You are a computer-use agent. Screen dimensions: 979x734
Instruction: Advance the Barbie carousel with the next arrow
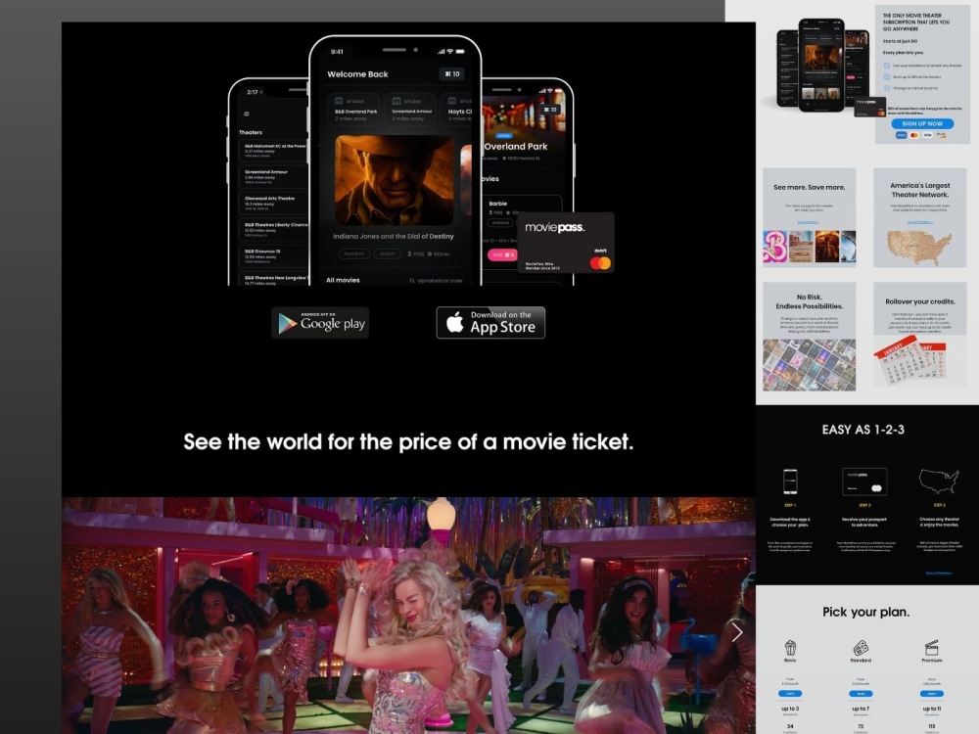(x=737, y=632)
